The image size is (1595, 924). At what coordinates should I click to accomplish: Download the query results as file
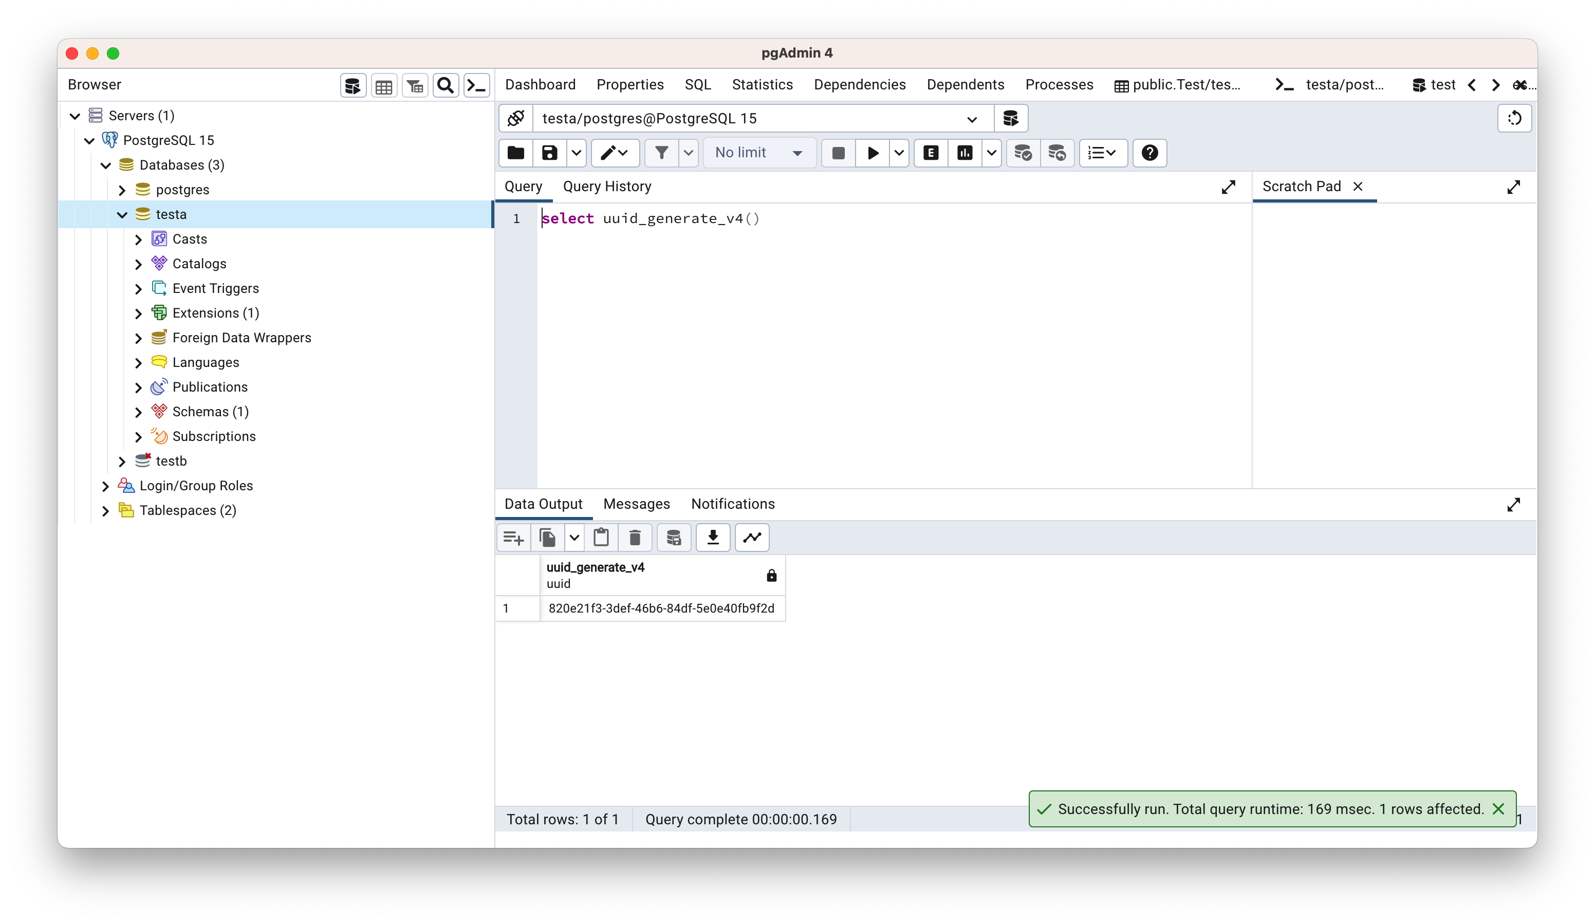coord(713,538)
